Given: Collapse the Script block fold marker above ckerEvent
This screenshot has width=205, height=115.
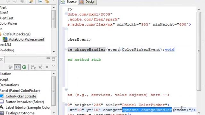Looking at the screenshot, I should [x=66, y=29].
